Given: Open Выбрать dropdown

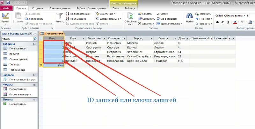Looking at the screenshot, I should (x=204, y=23).
